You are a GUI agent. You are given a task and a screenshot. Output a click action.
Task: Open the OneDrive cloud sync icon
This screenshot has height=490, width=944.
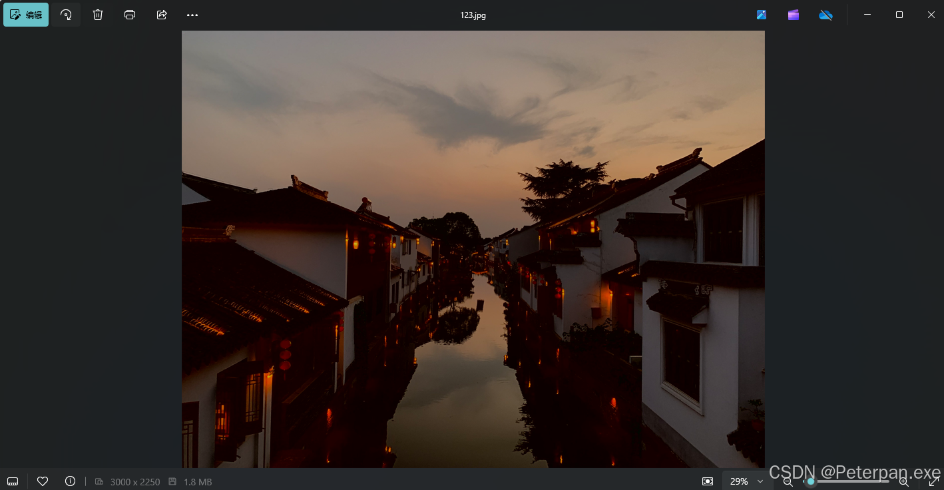click(x=826, y=15)
